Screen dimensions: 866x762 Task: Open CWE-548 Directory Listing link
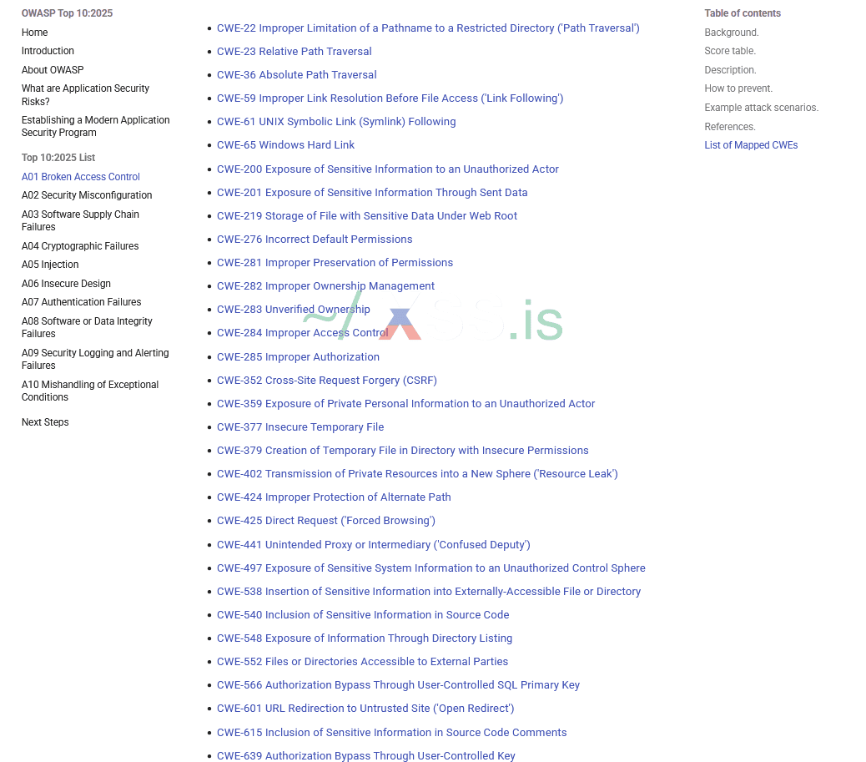pos(365,638)
